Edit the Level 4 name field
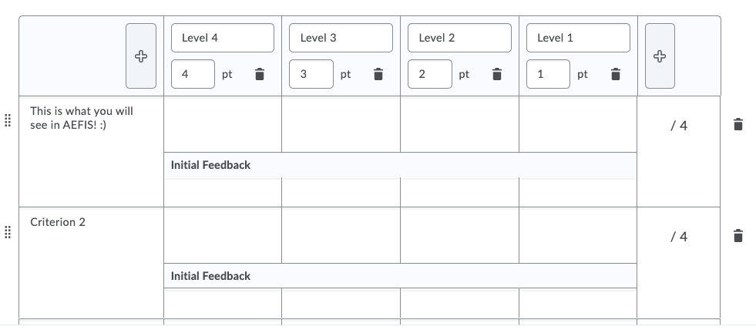The height and width of the screenshot is (330, 756). 223,38
